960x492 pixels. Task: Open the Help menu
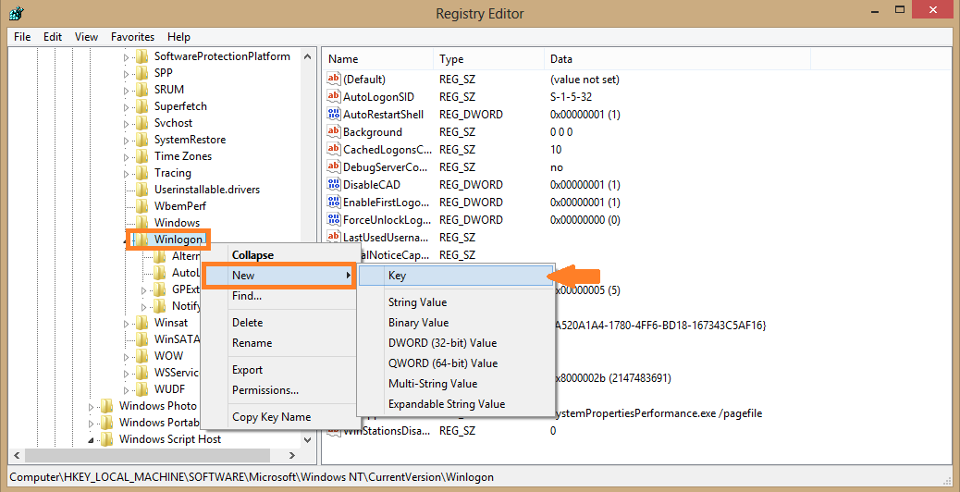178,37
